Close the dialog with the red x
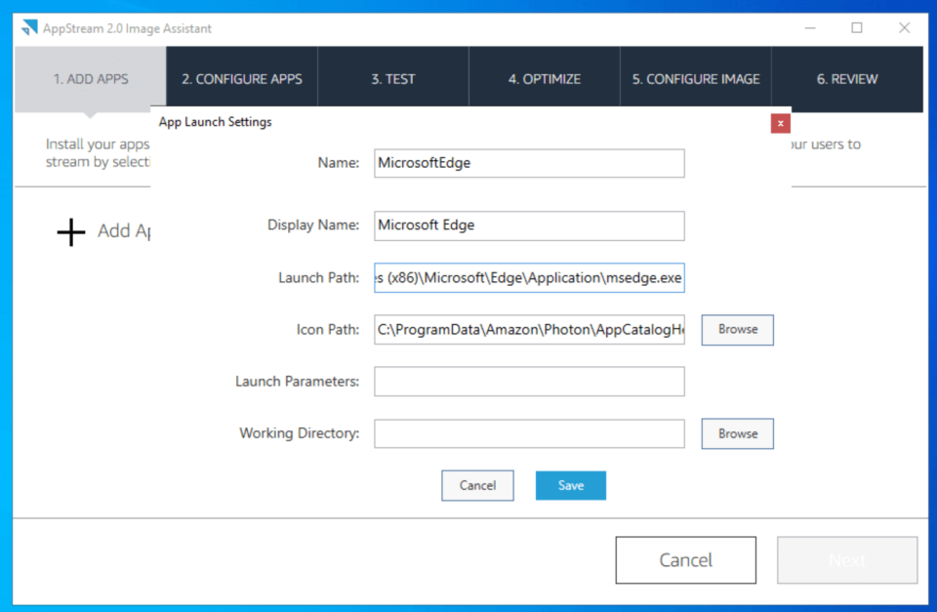 [x=780, y=124]
